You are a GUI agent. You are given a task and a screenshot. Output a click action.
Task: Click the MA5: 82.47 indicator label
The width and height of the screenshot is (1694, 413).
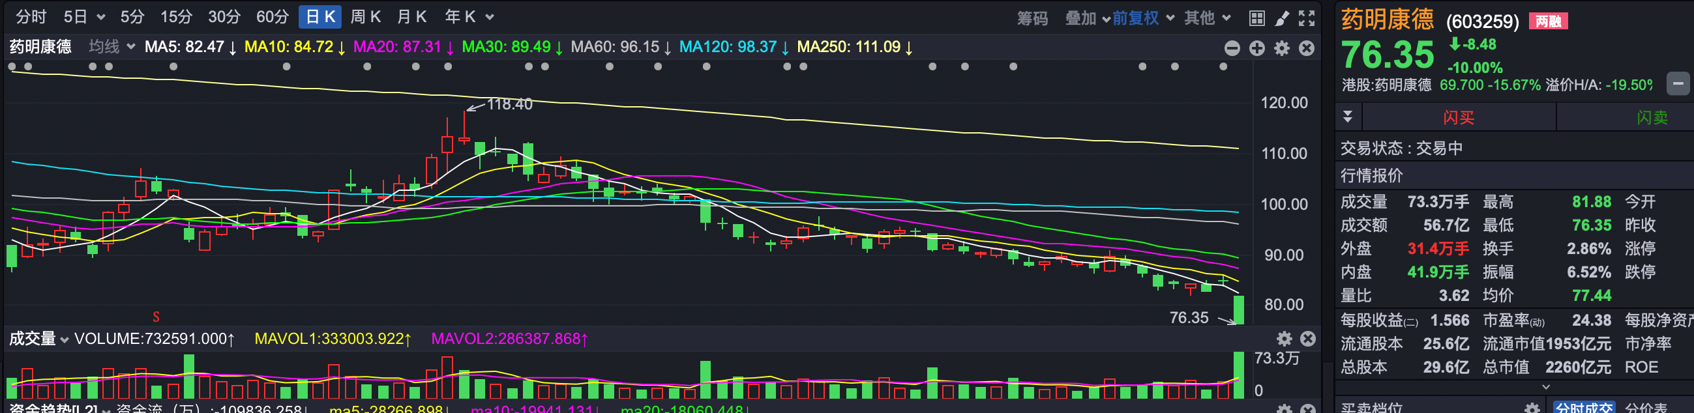coord(190,48)
